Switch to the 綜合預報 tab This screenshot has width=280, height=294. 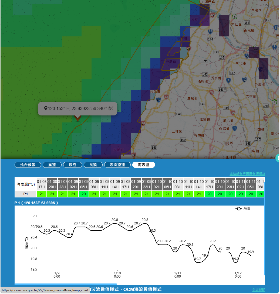28,165
